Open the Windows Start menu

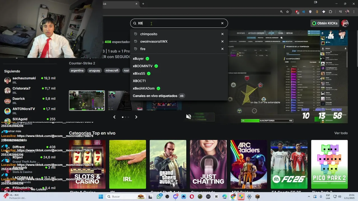[101, 197]
